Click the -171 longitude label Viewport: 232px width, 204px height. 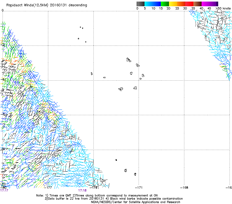(x=139, y=188)
